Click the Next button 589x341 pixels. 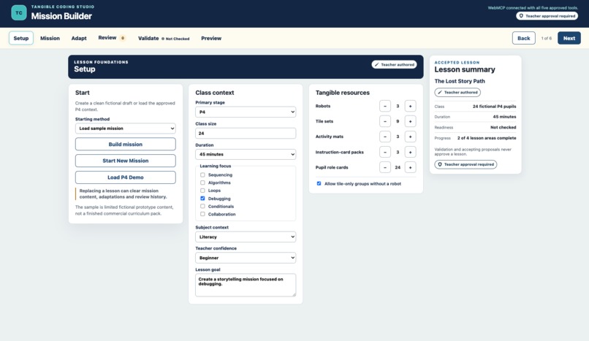[x=569, y=38]
